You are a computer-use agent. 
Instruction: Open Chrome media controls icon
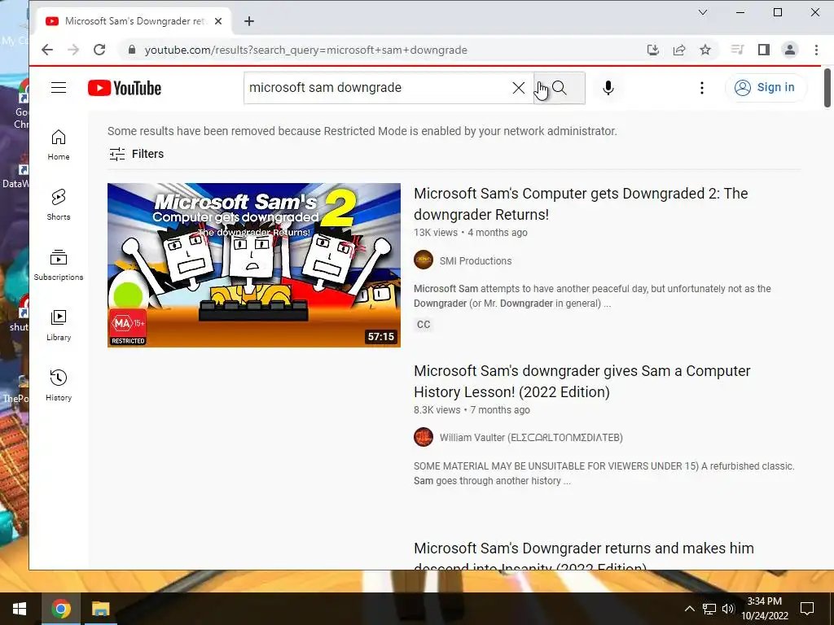pos(737,50)
